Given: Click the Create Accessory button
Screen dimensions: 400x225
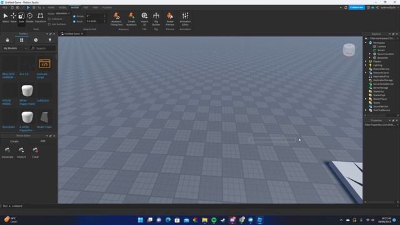Looking at the screenshot, I should [x=131, y=19].
